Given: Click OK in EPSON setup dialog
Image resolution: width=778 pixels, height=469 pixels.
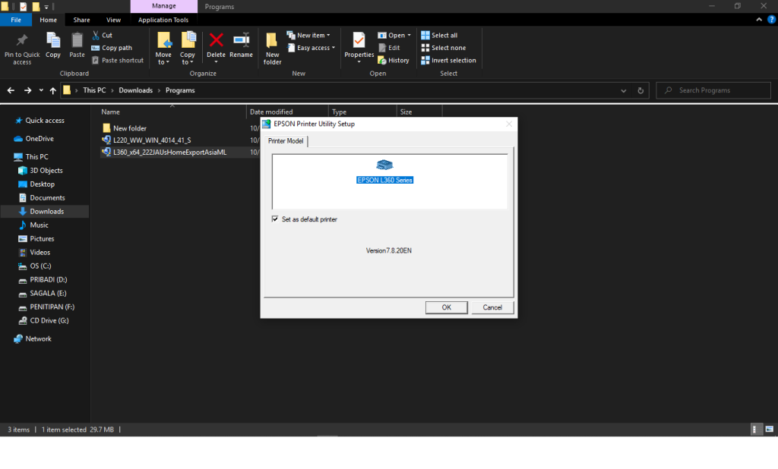Looking at the screenshot, I should tap(446, 307).
